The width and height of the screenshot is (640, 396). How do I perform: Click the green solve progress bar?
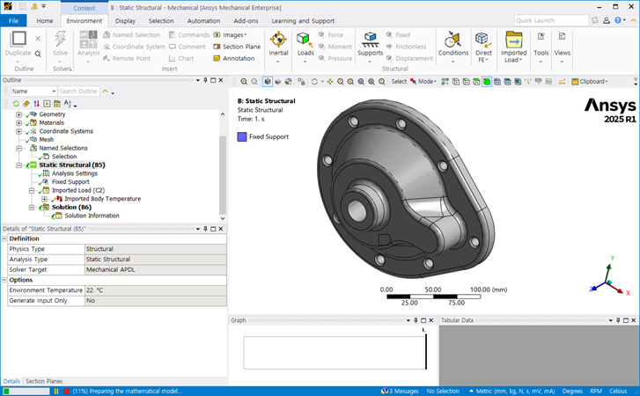tap(26, 391)
